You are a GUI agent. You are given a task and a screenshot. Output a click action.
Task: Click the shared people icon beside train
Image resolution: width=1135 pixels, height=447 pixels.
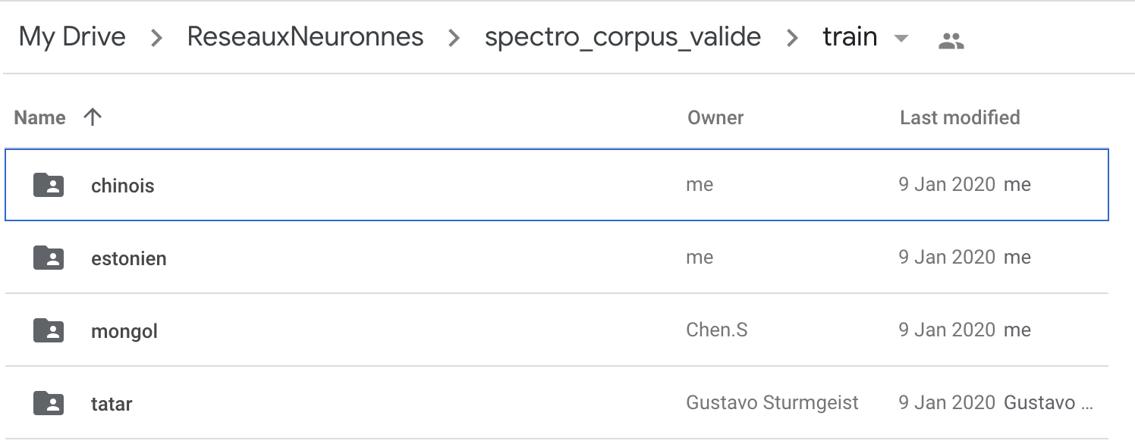tap(951, 40)
